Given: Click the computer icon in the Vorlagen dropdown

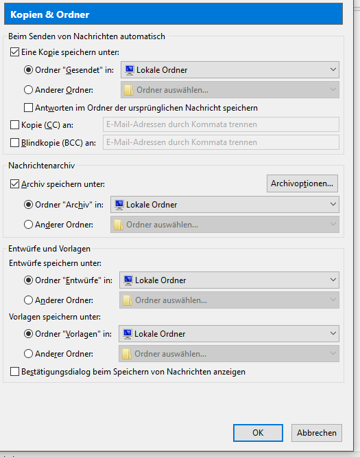Looking at the screenshot, I should click(x=128, y=334).
